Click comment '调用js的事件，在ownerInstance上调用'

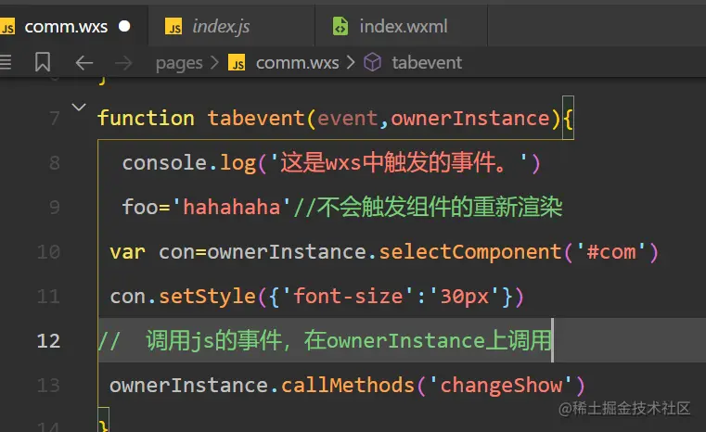349,340
